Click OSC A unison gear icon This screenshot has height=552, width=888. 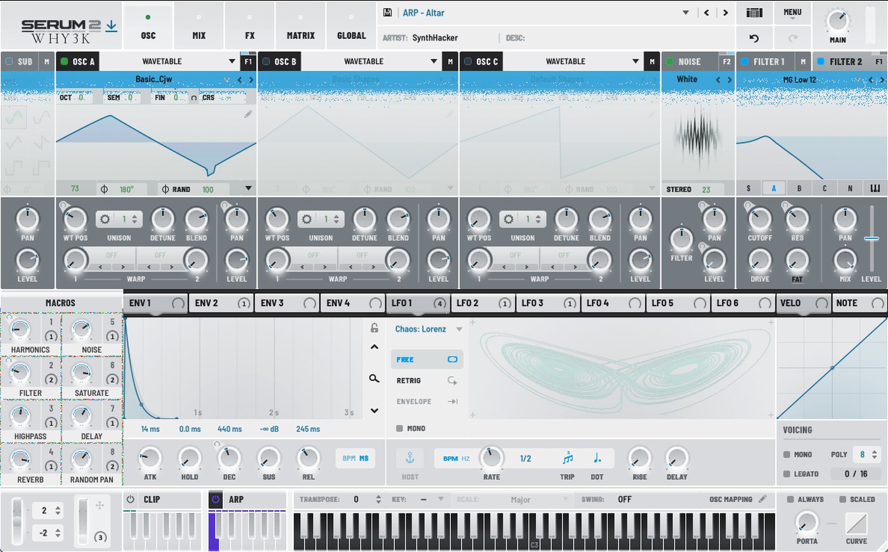(x=105, y=219)
